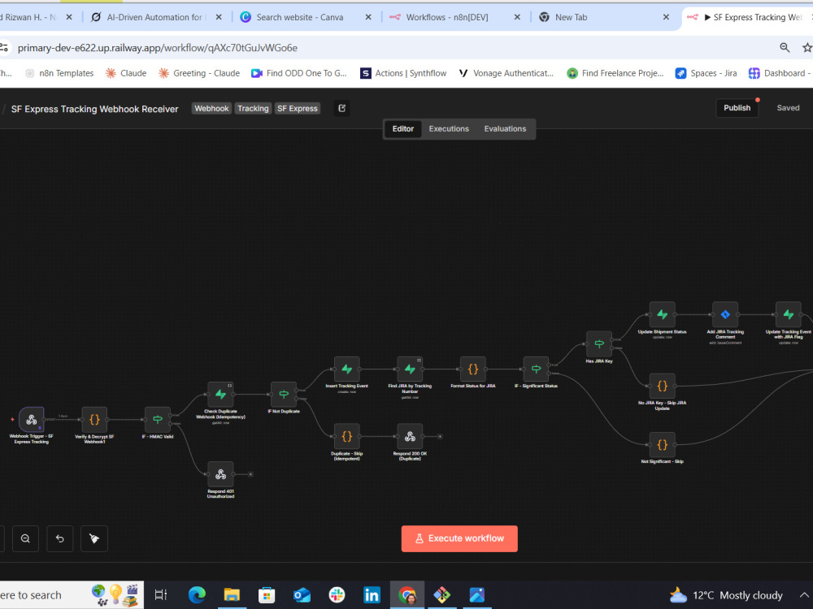Screen dimensions: 813x609
Task: Click the Saved status text
Action: click(788, 108)
